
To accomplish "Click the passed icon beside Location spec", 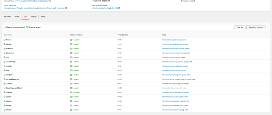I will pos(5,66).
